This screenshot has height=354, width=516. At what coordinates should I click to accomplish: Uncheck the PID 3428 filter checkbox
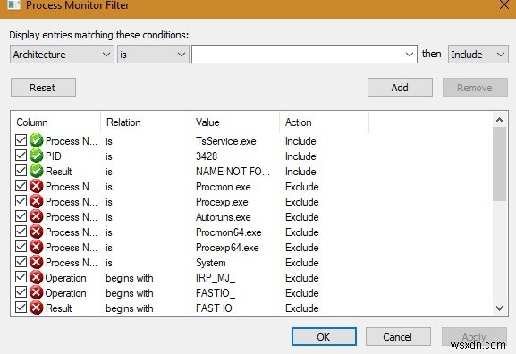[x=21, y=155]
